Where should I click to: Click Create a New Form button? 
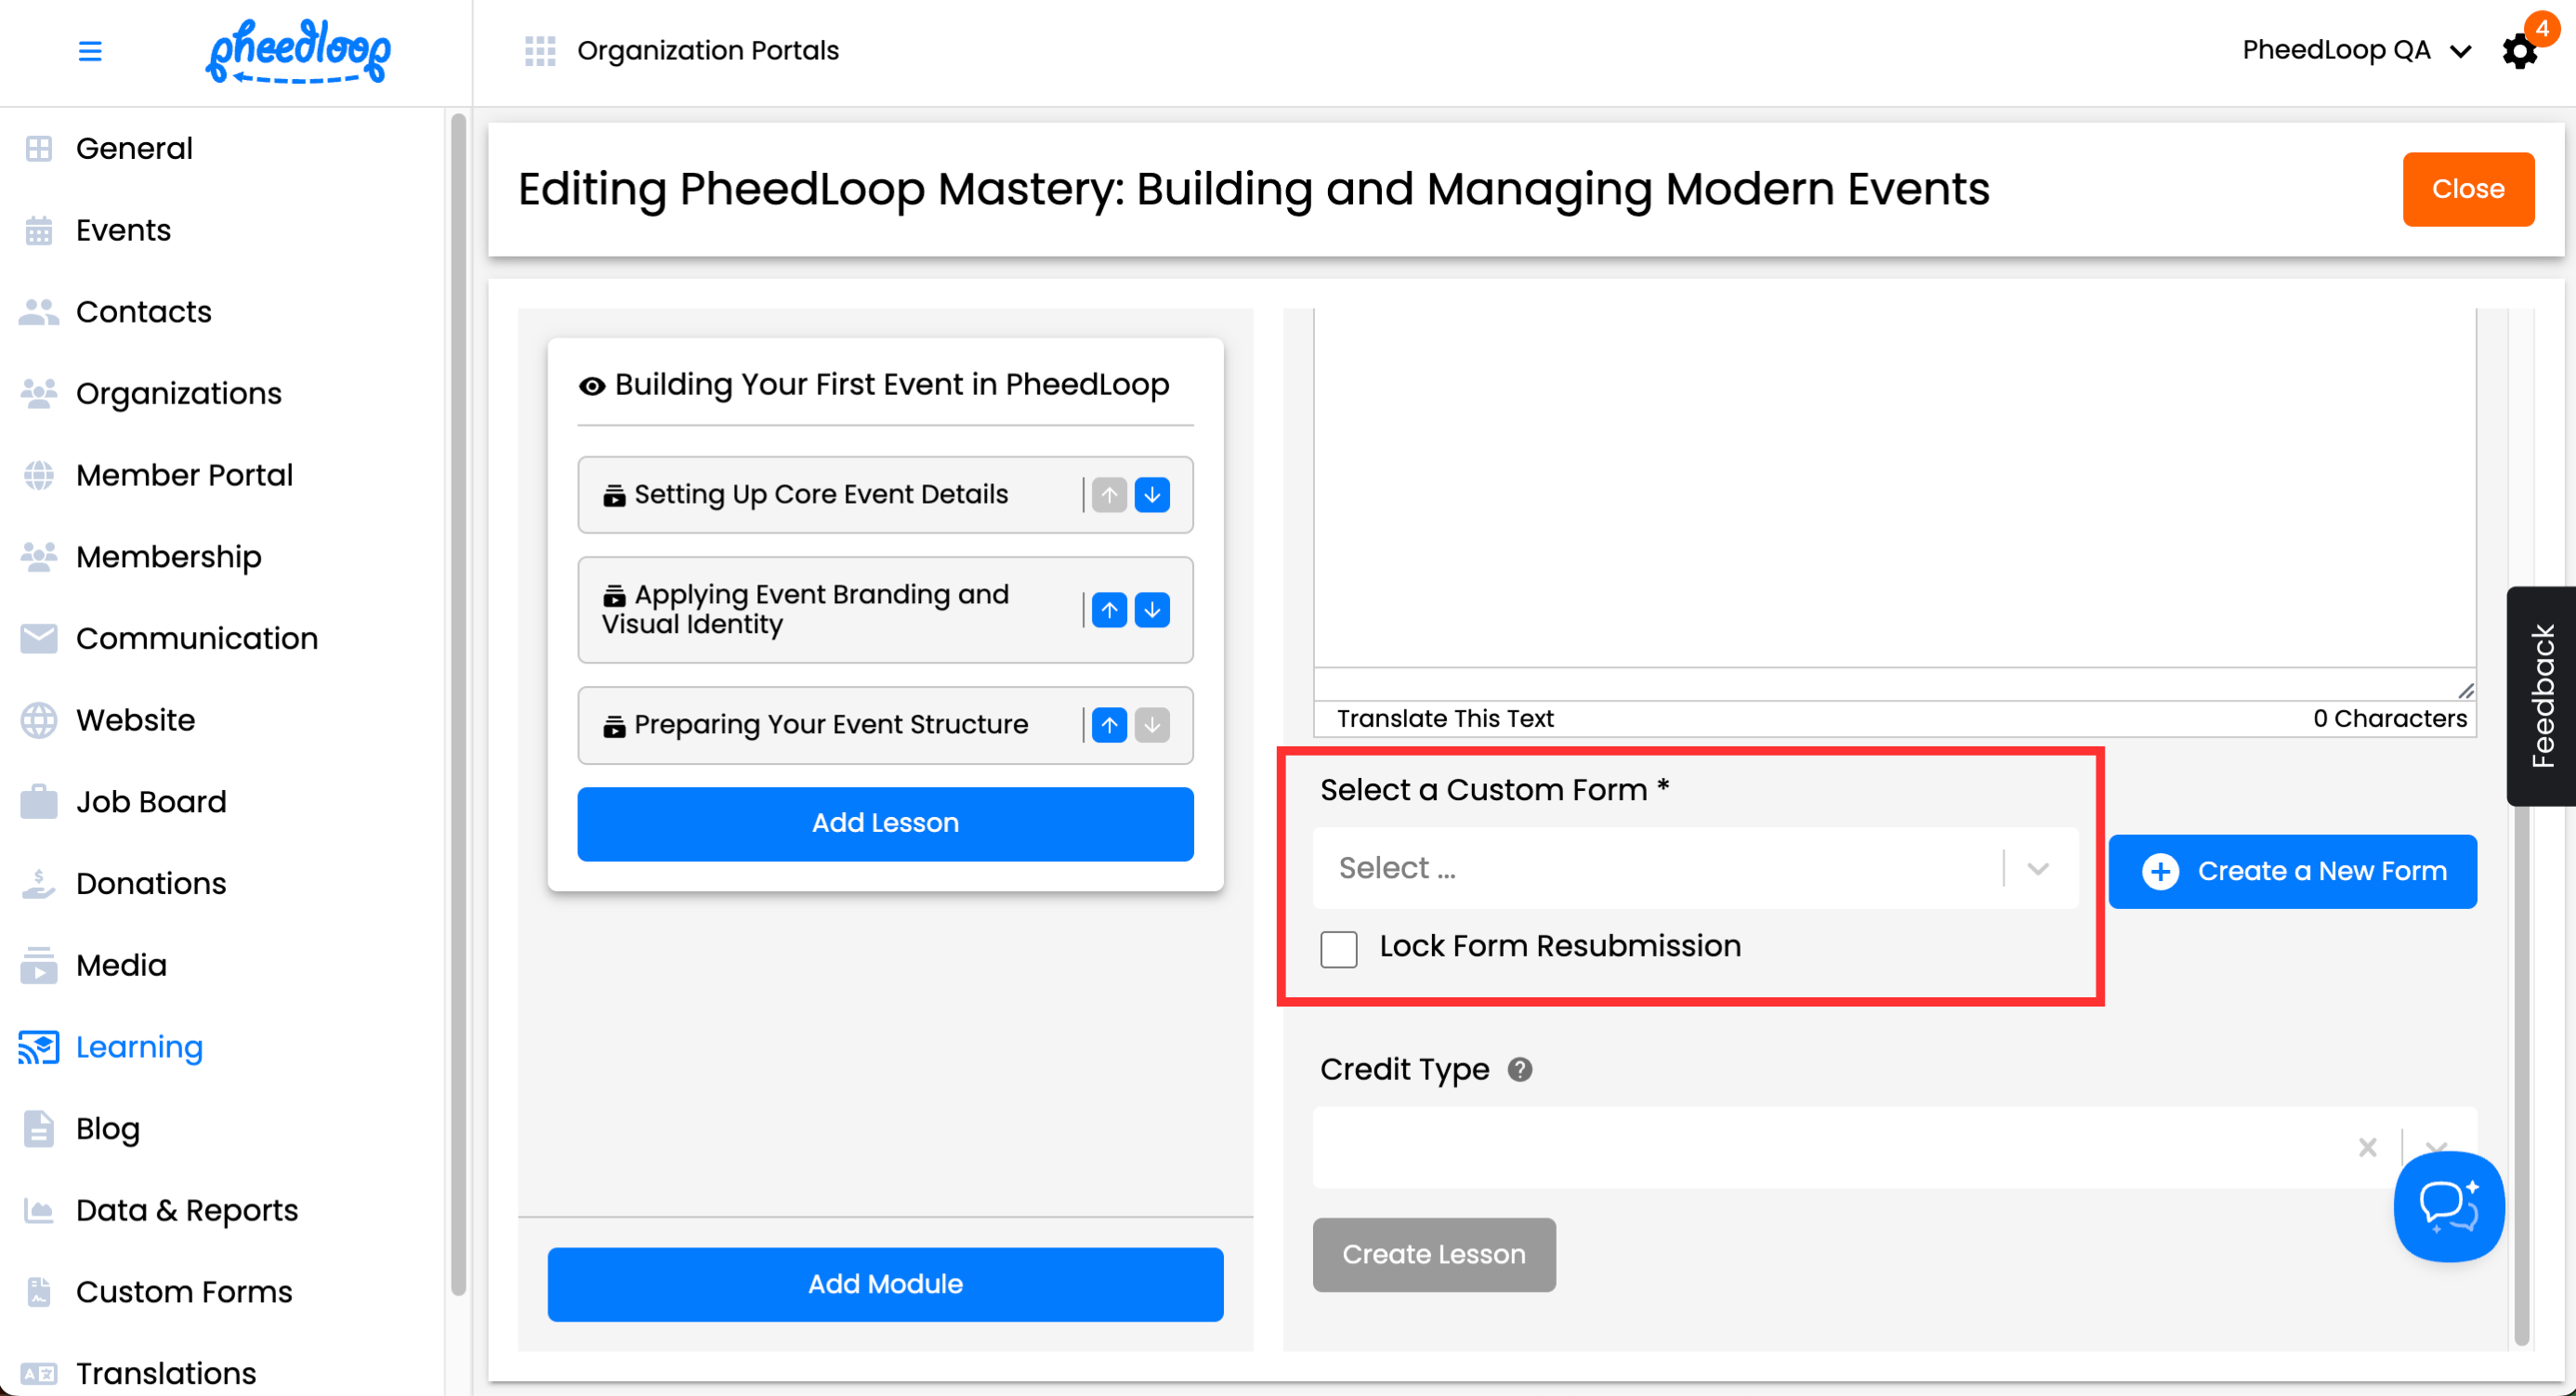pyautogui.click(x=2292, y=871)
